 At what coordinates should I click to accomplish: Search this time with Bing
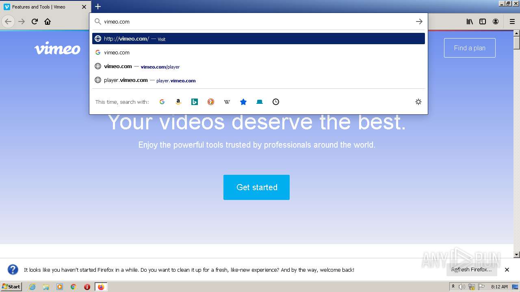click(x=195, y=102)
